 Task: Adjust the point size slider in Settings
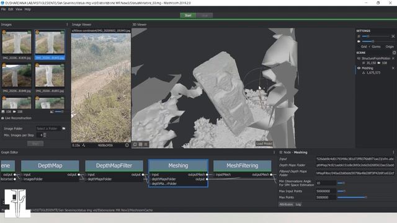[376, 37]
